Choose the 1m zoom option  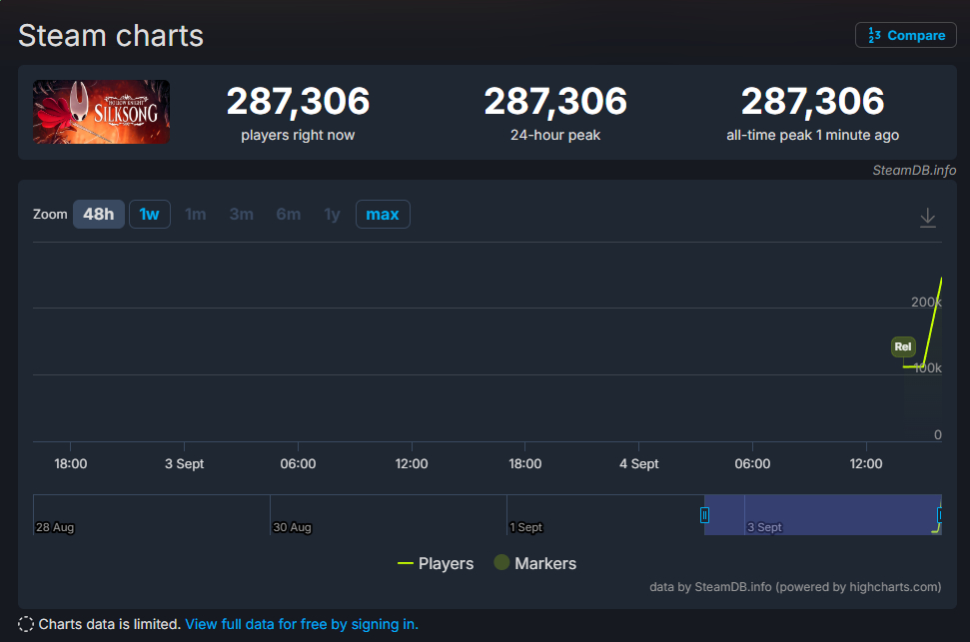pos(196,214)
